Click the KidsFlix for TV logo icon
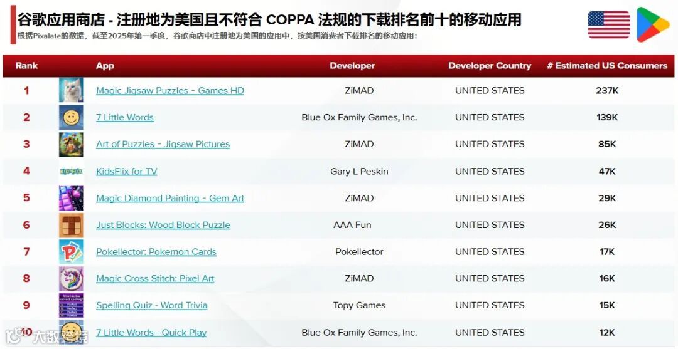 coord(72,171)
